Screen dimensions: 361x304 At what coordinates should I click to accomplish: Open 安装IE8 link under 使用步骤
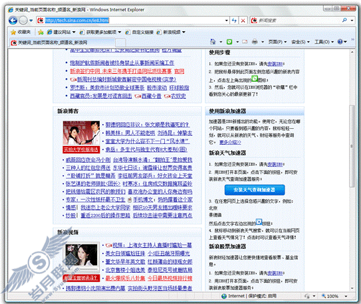click(275, 64)
